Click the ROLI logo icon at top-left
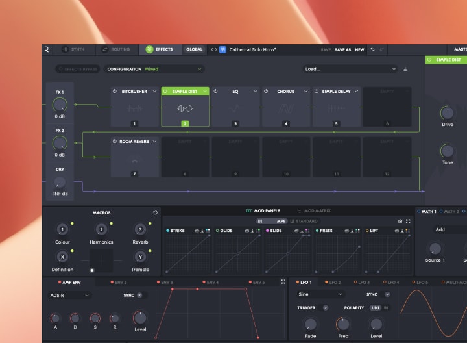Screen dimensions: 467x343 tap(47, 49)
